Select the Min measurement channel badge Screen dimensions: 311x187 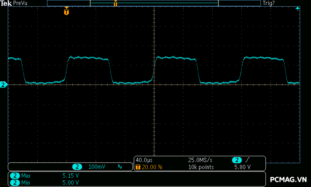click(x=15, y=182)
